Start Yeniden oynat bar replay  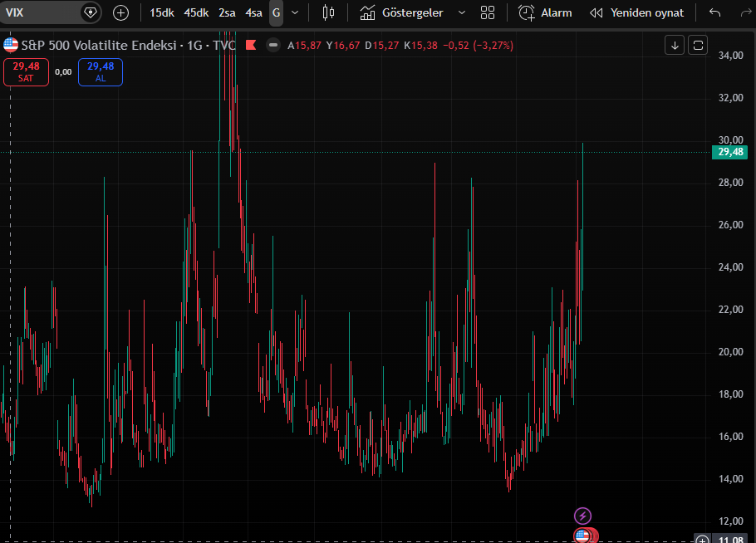point(636,13)
